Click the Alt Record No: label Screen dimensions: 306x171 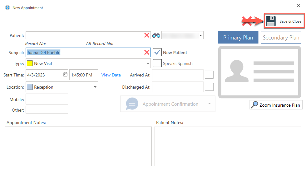100,44
